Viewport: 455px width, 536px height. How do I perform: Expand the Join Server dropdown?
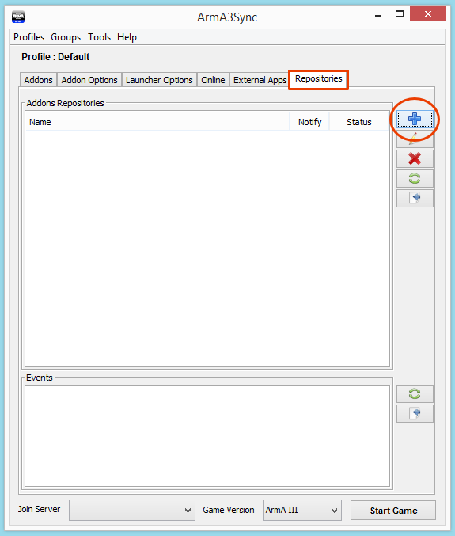[132, 510]
